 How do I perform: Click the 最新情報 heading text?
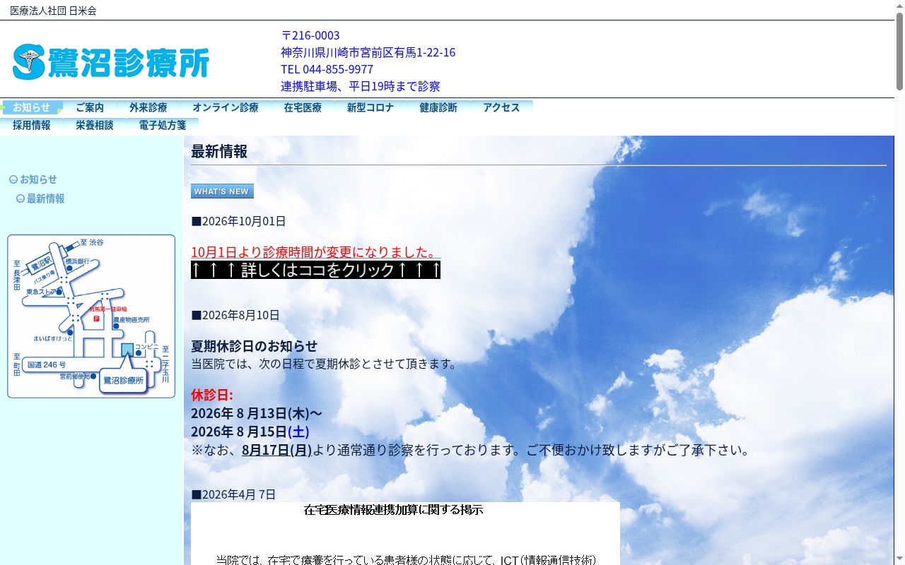click(x=219, y=152)
